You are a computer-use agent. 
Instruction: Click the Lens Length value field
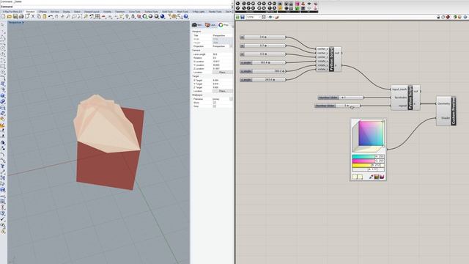[223, 54]
